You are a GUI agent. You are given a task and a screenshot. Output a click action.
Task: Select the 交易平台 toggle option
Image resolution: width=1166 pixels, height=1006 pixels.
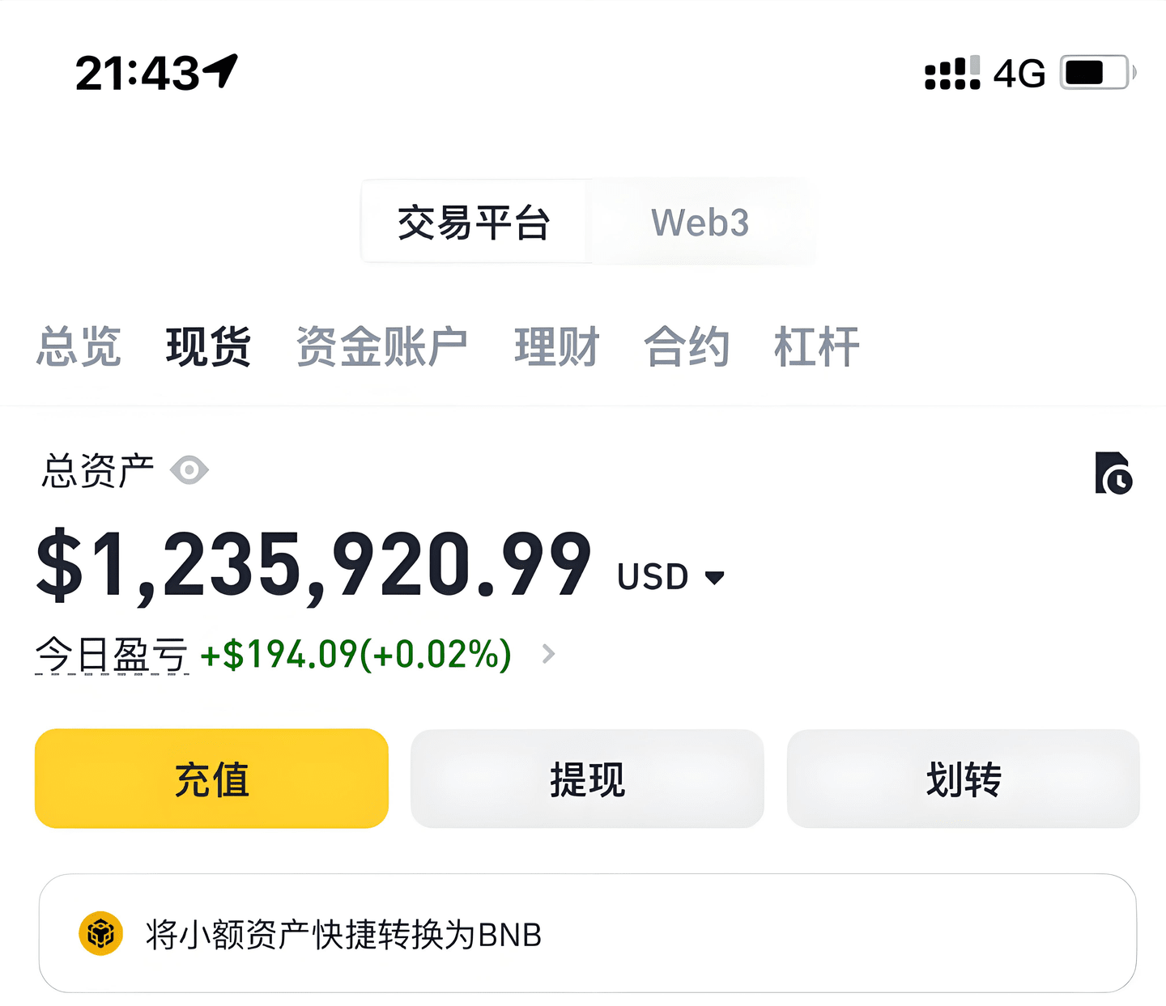pyautogui.click(x=474, y=223)
